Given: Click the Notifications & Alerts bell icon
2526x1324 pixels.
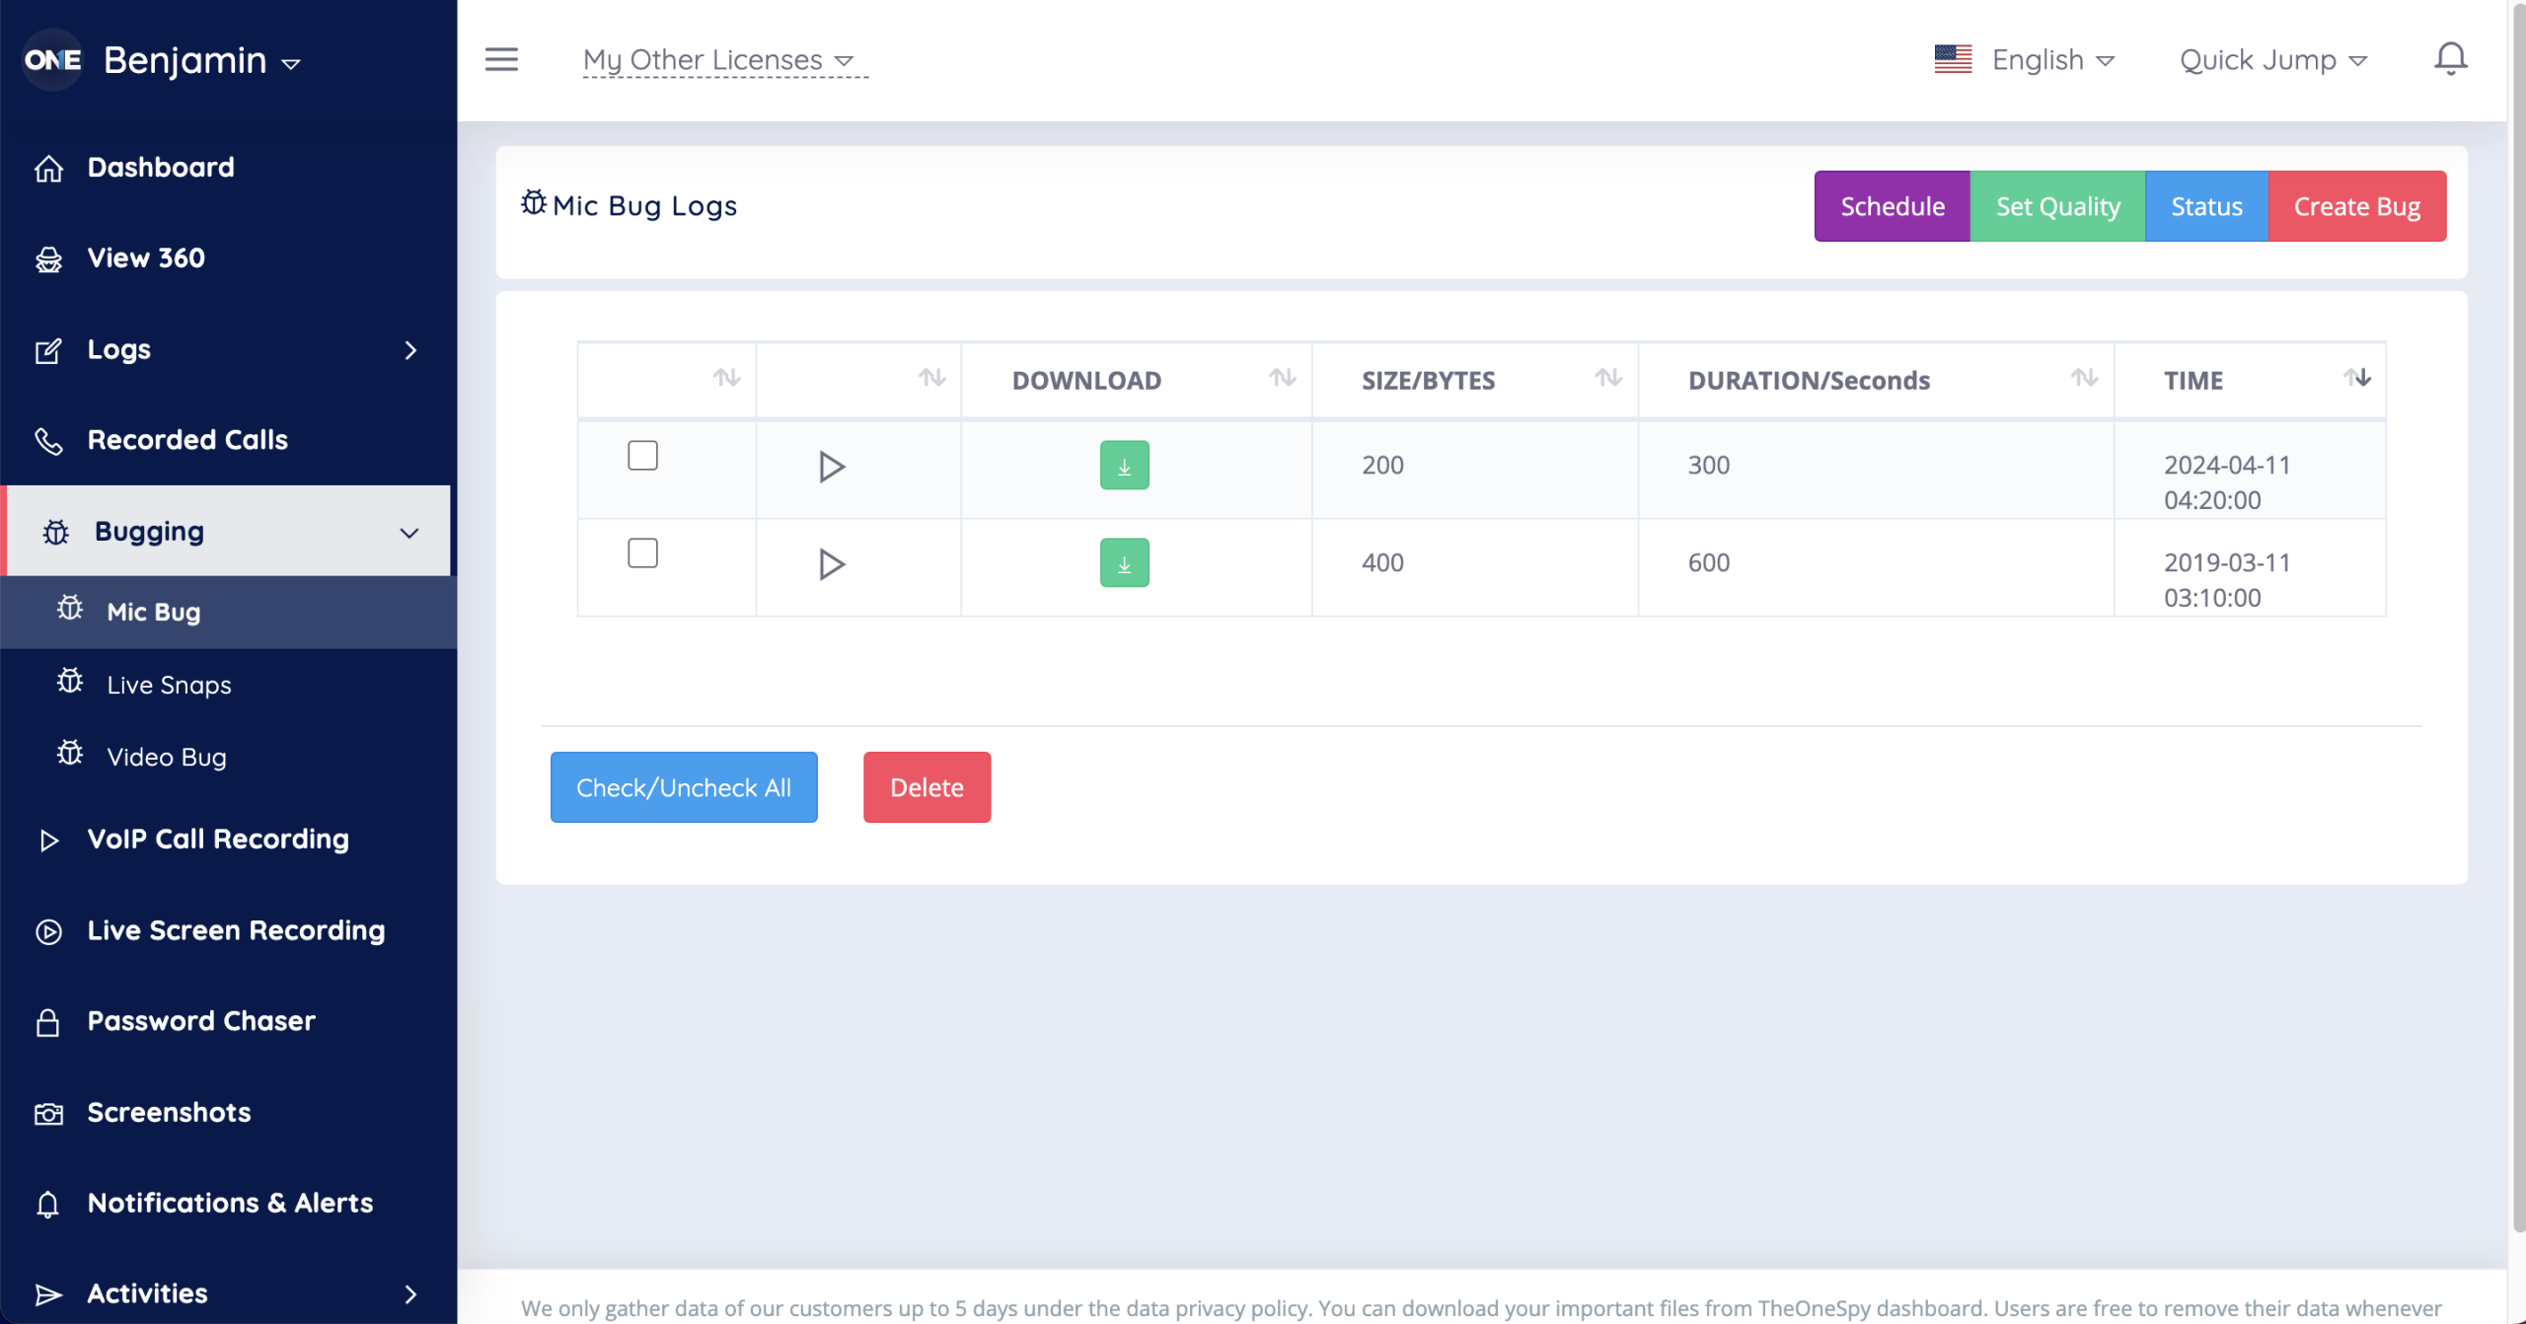Looking at the screenshot, I should [x=47, y=1204].
